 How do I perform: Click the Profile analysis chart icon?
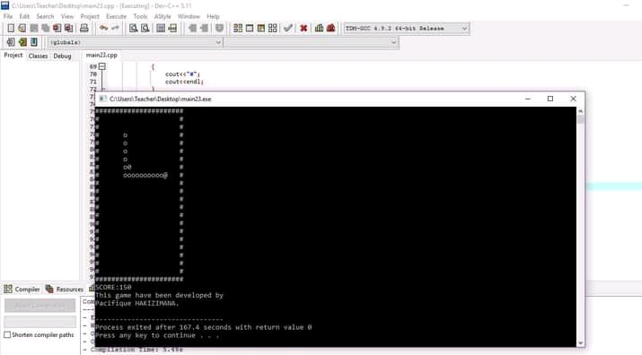tap(319, 28)
